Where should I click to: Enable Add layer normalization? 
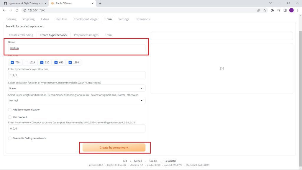(x=10, y=109)
